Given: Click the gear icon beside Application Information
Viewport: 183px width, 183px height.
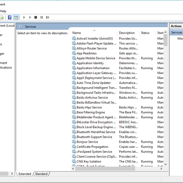Looking at the screenshot, I should tap(74, 68).
